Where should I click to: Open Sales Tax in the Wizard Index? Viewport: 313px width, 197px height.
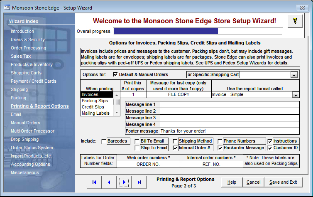point(21,56)
